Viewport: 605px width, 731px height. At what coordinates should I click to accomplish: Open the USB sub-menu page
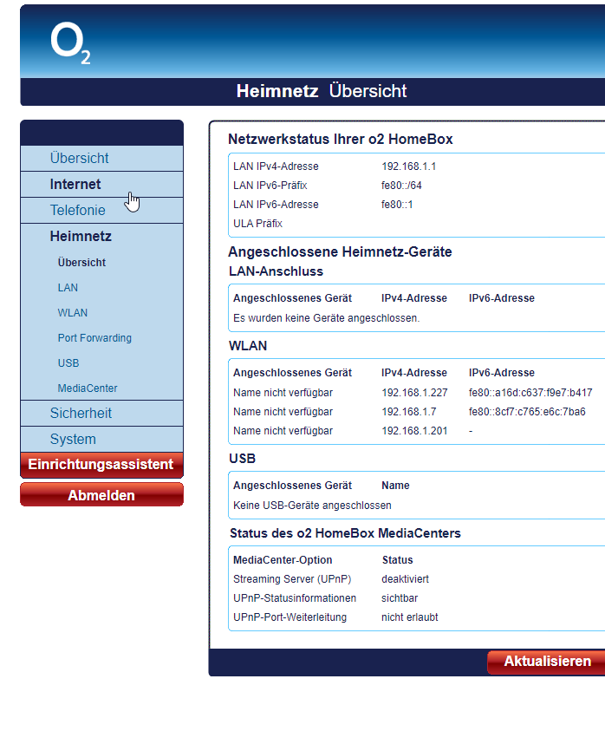[x=68, y=363]
